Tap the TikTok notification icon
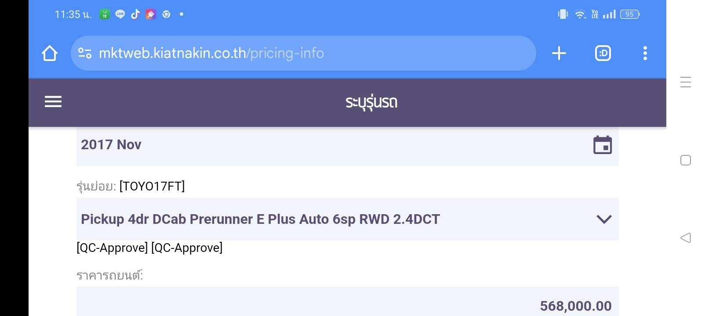 point(135,14)
